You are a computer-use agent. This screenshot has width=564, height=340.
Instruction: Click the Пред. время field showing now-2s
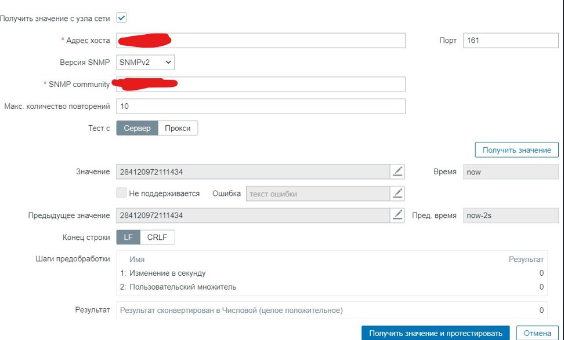coord(511,215)
